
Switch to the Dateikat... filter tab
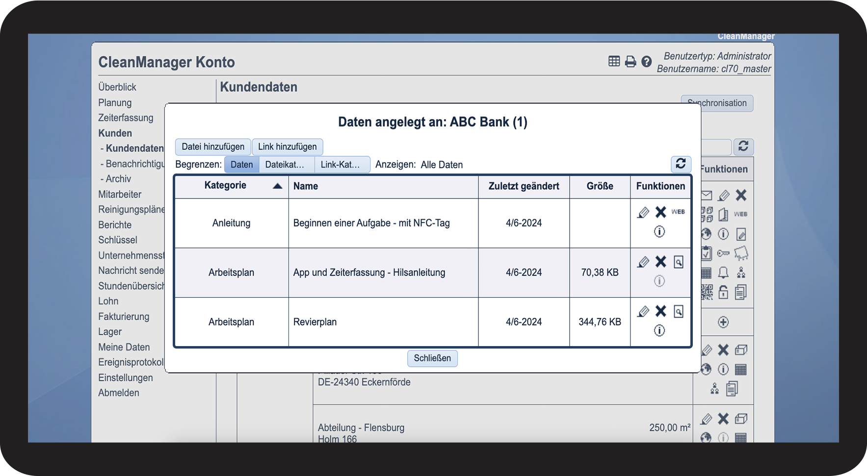[285, 165]
